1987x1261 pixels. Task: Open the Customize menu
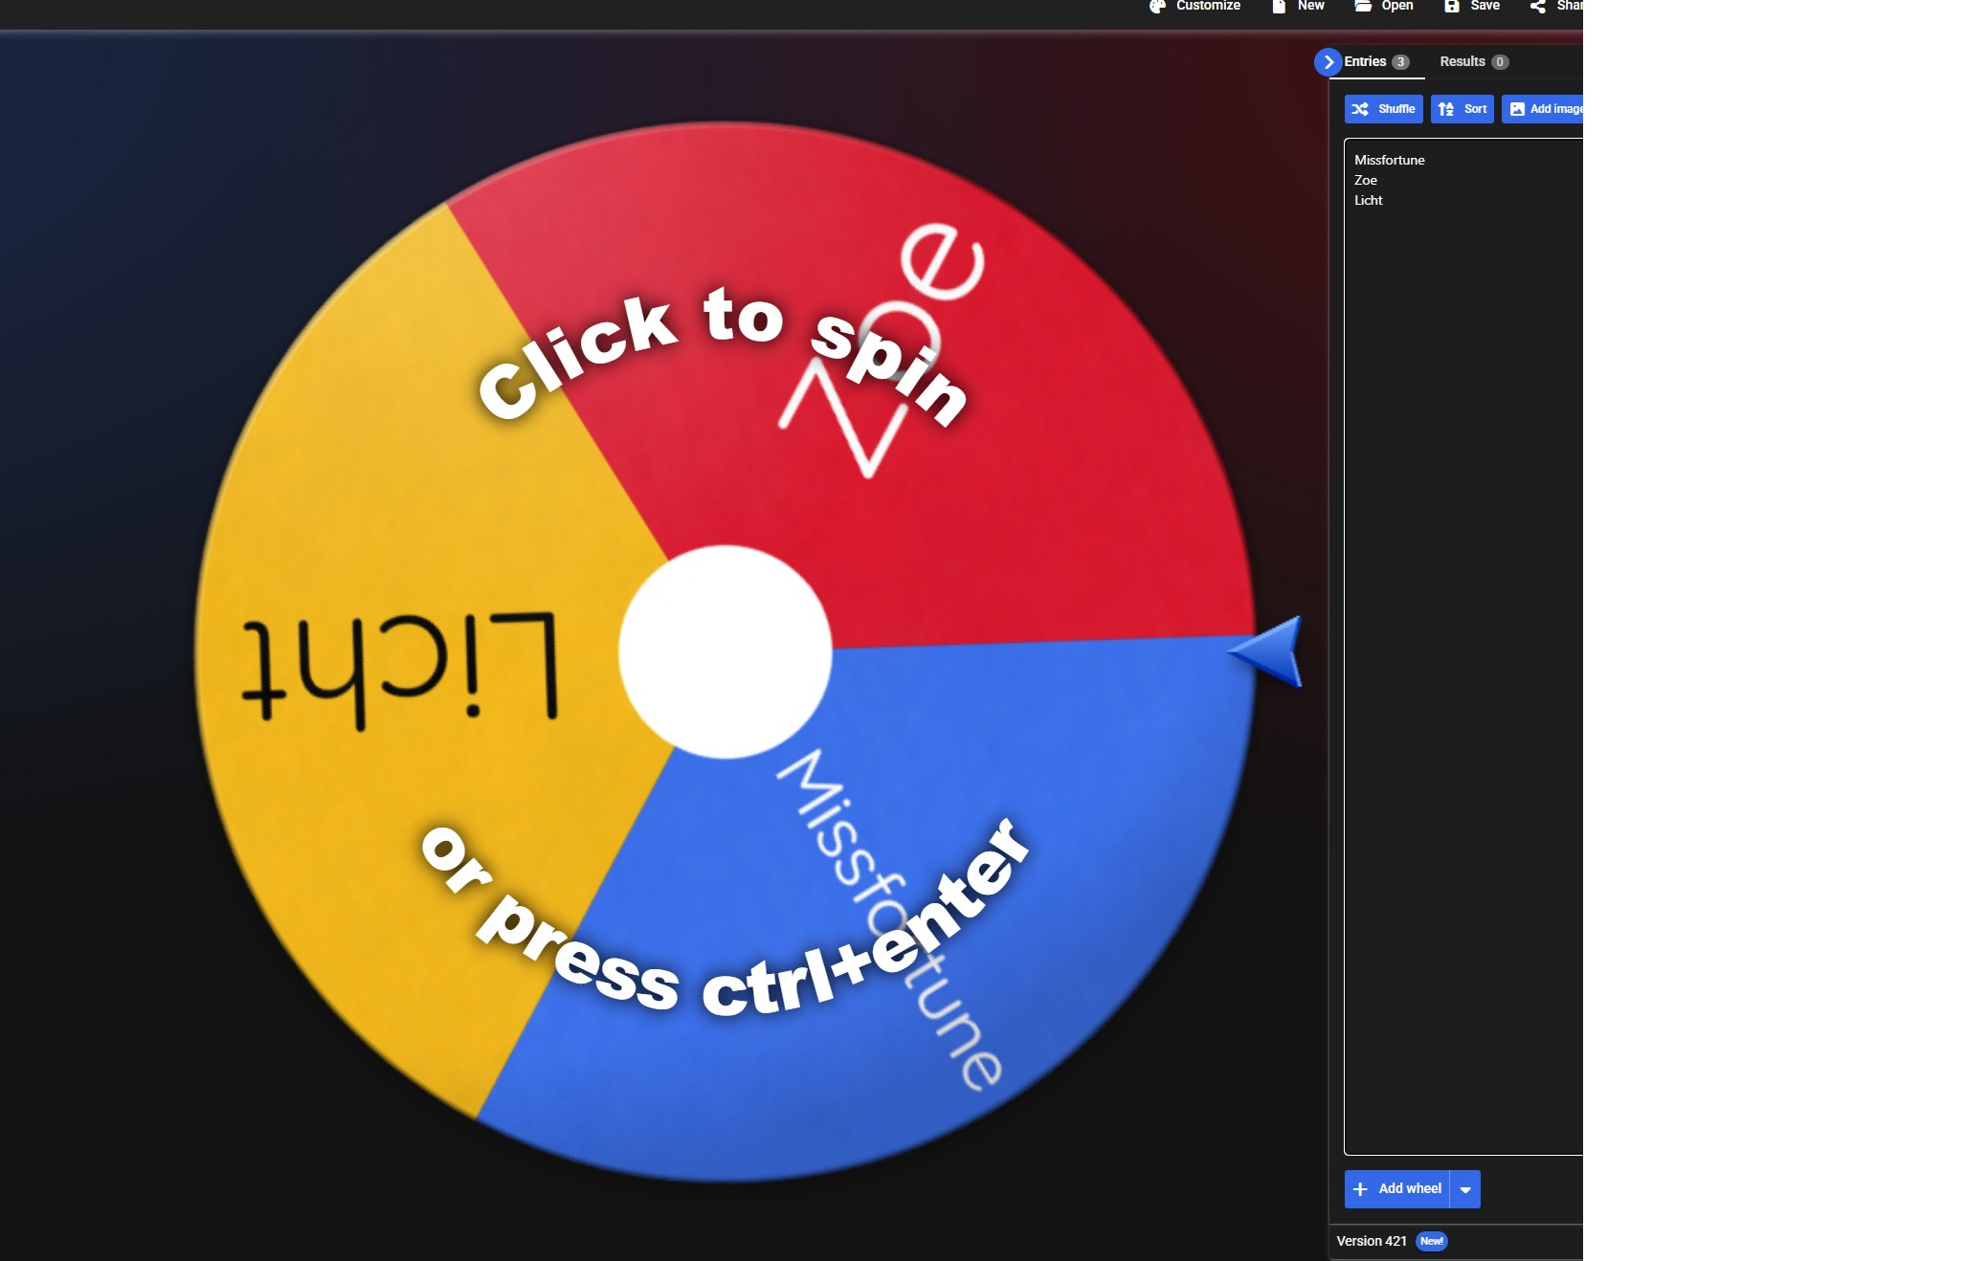[1194, 6]
